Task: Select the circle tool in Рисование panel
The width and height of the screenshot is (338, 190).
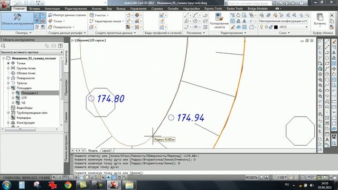Action: tap(195, 21)
